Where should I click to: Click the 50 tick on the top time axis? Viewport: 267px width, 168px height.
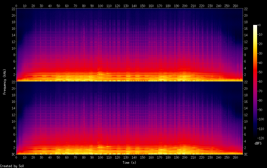58,6
